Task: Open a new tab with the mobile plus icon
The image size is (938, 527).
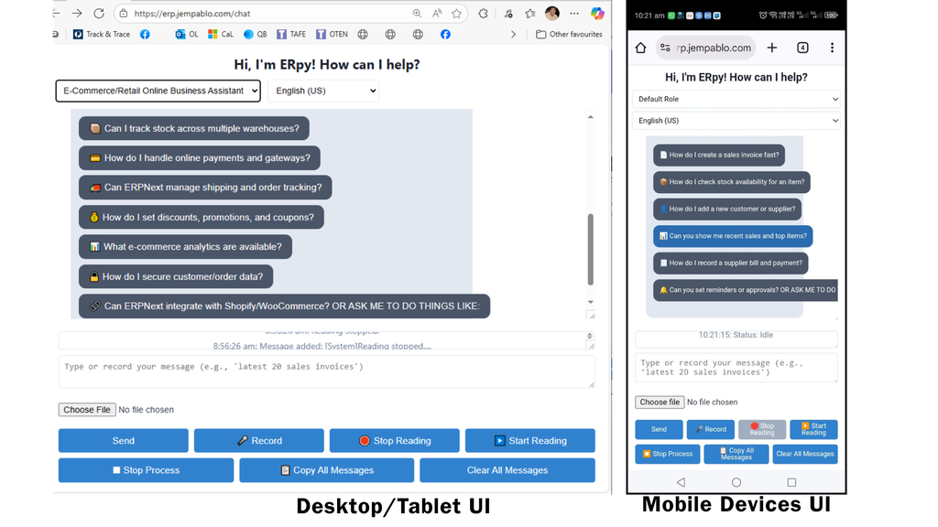Action: (772, 48)
